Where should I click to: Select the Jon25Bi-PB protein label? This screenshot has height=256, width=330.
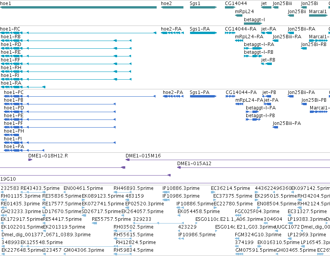click(x=314, y=100)
